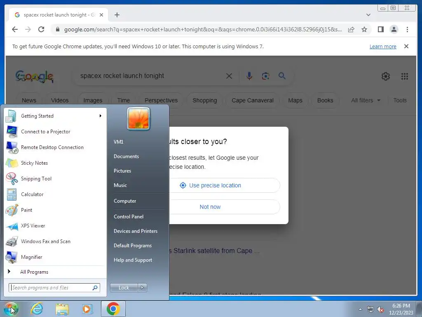
Task: Click the muted volume tray icon
Action: pyautogui.click(x=380, y=309)
